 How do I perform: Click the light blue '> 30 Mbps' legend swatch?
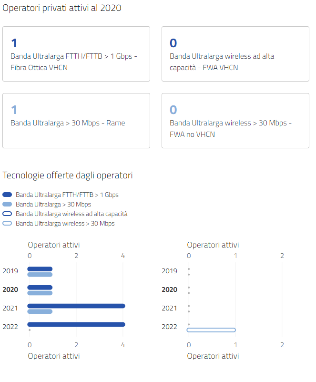pyautogui.click(x=7, y=204)
